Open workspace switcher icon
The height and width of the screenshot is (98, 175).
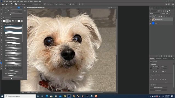pos(169,4)
